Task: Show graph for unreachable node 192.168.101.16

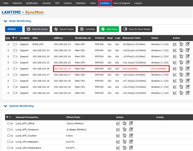Action: coord(175,69)
